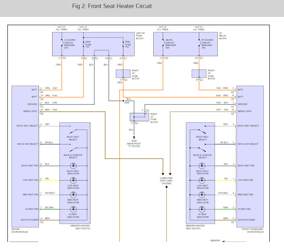This screenshot has height=249, width=284.
Task: Click the RT DOORS circuit breaker symbol
Action: click(x=199, y=43)
